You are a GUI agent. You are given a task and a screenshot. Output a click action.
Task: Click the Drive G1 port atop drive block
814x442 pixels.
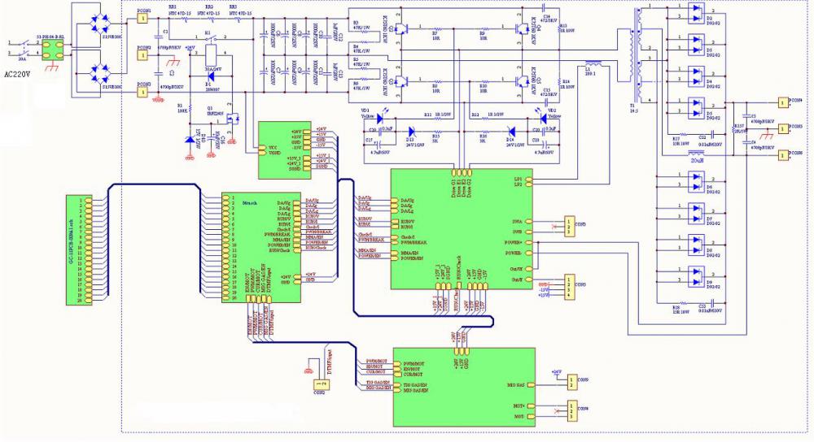pyautogui.click(x=453, y=172)
